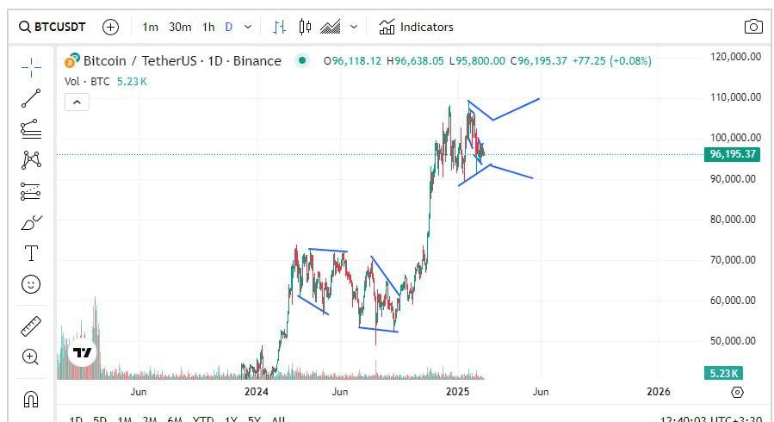Choose the brush drawing tool
The height and width of the screenshot is (422, 774).
(31, 222)
